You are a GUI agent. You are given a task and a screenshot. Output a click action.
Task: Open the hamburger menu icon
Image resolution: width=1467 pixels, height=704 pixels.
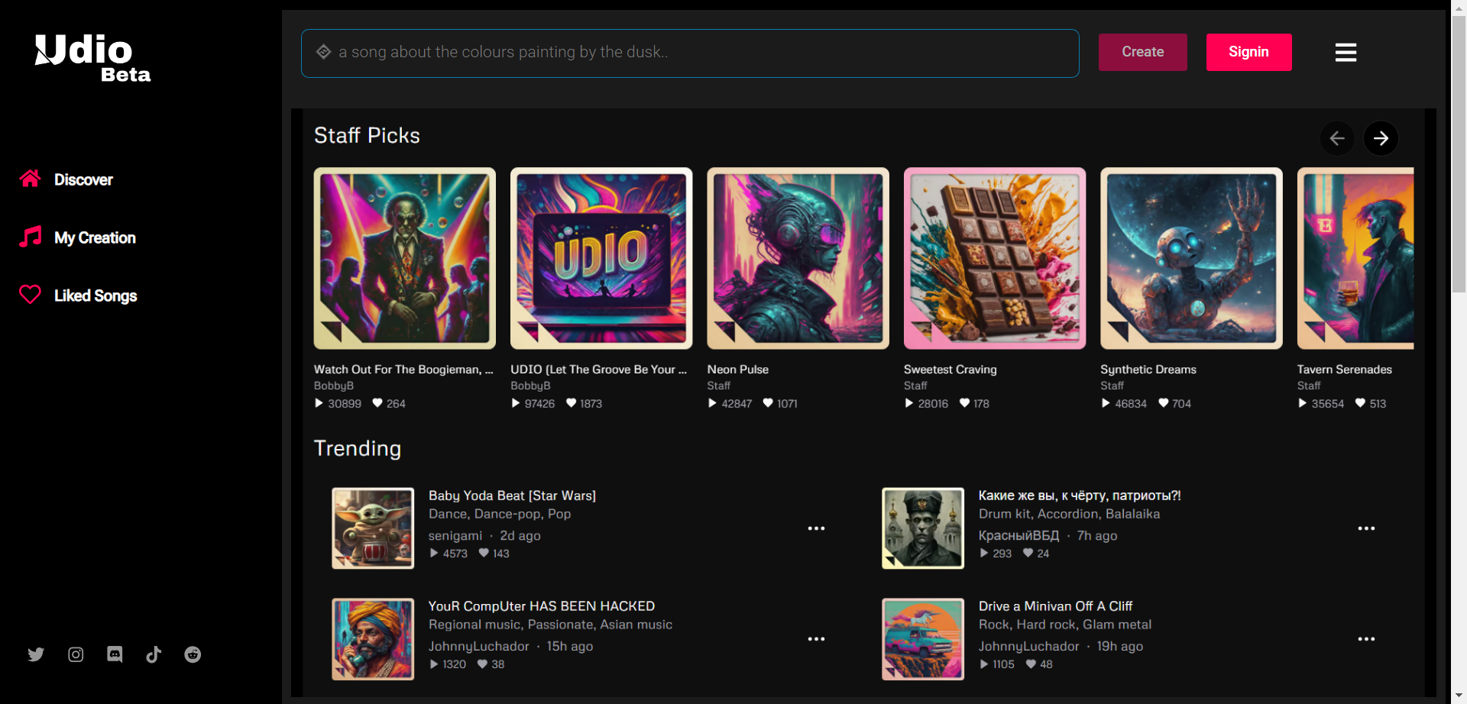pos(1346,52)
